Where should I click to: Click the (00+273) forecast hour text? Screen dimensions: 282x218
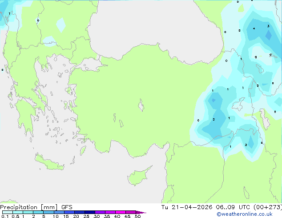pyautogui.click(x=267, y=207)
